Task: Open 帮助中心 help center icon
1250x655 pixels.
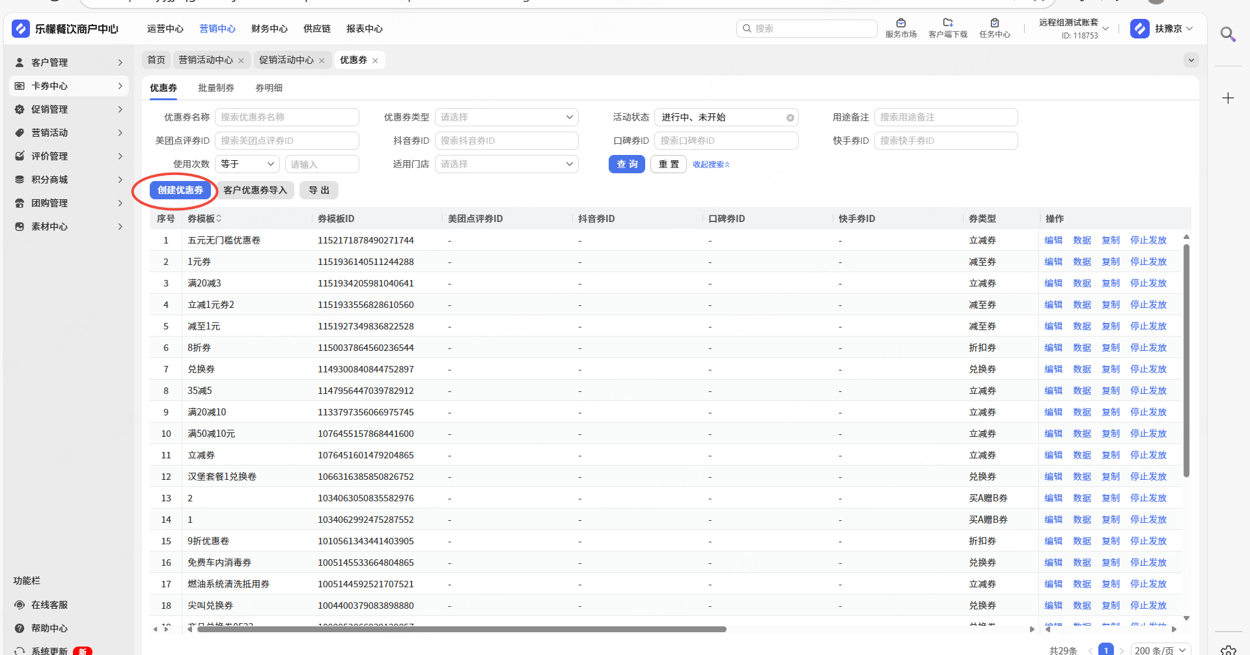Action: tap(20, 628)
